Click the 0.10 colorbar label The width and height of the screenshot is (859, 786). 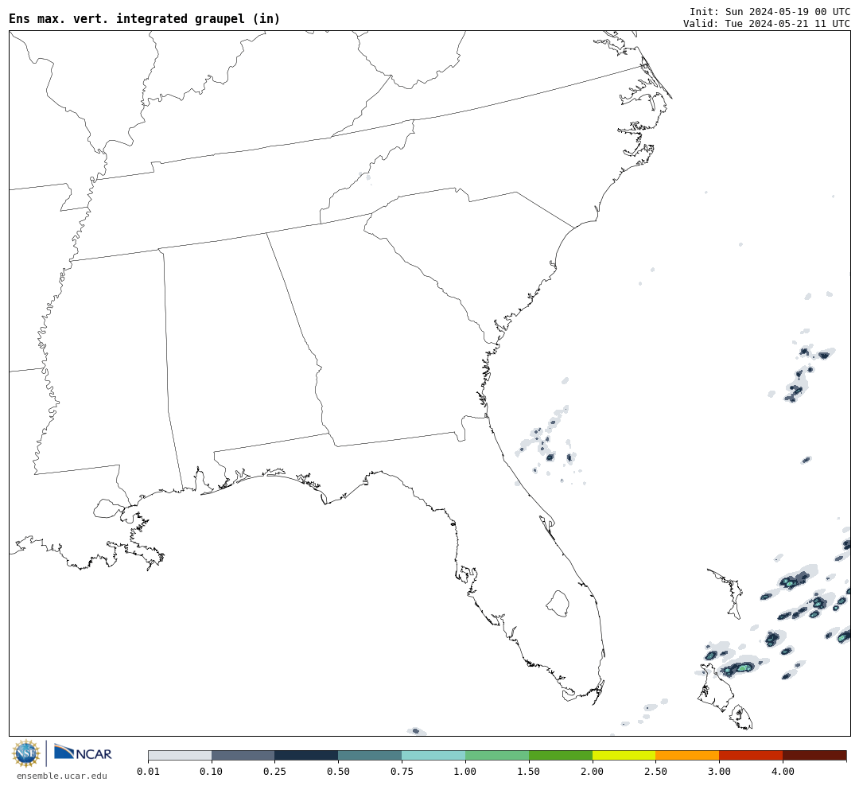(x=211, y=772)
